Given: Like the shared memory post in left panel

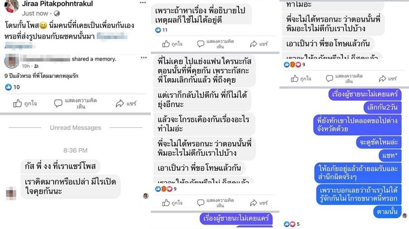Looking at the screenshot, I should tap(25, 104).
